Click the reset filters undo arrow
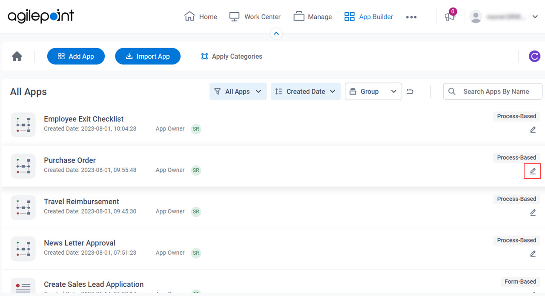The height and width of the screenshot is (296, 545). [x=410, y=91]
